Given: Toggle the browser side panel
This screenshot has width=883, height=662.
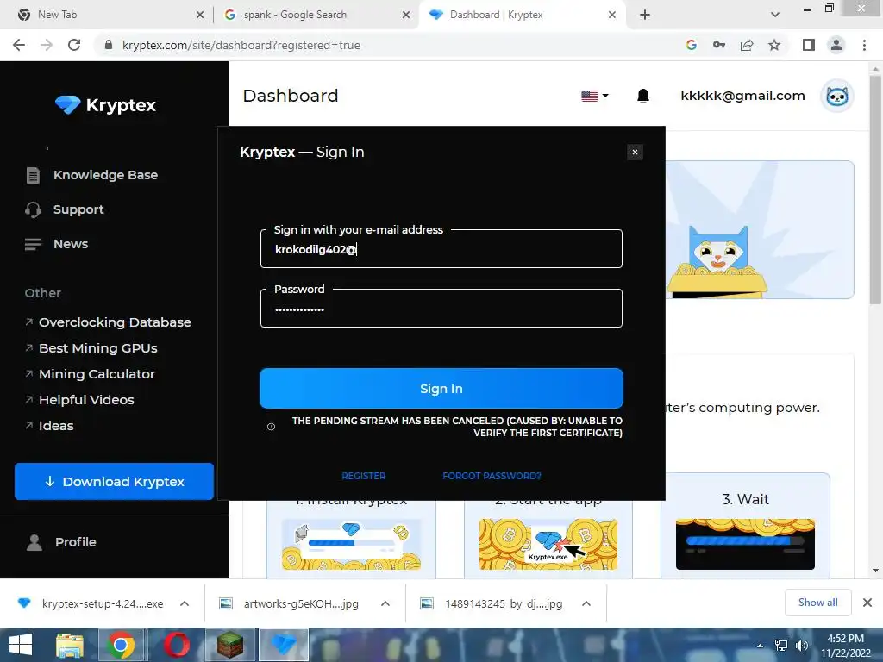Looking at the screenshot, I should tap(809, 45).
